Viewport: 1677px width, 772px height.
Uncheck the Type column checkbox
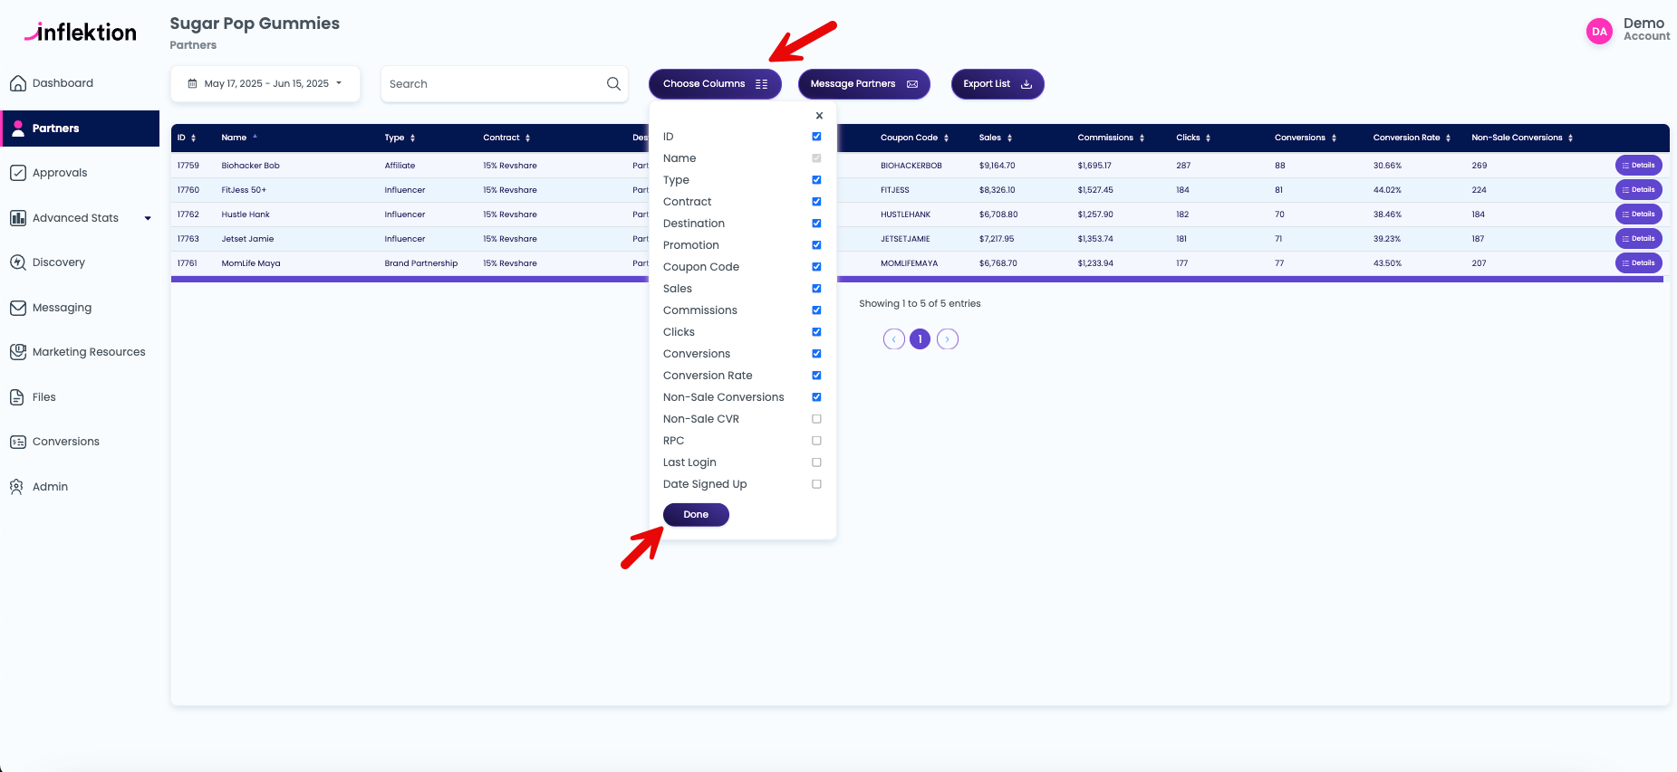click(816, 180)
